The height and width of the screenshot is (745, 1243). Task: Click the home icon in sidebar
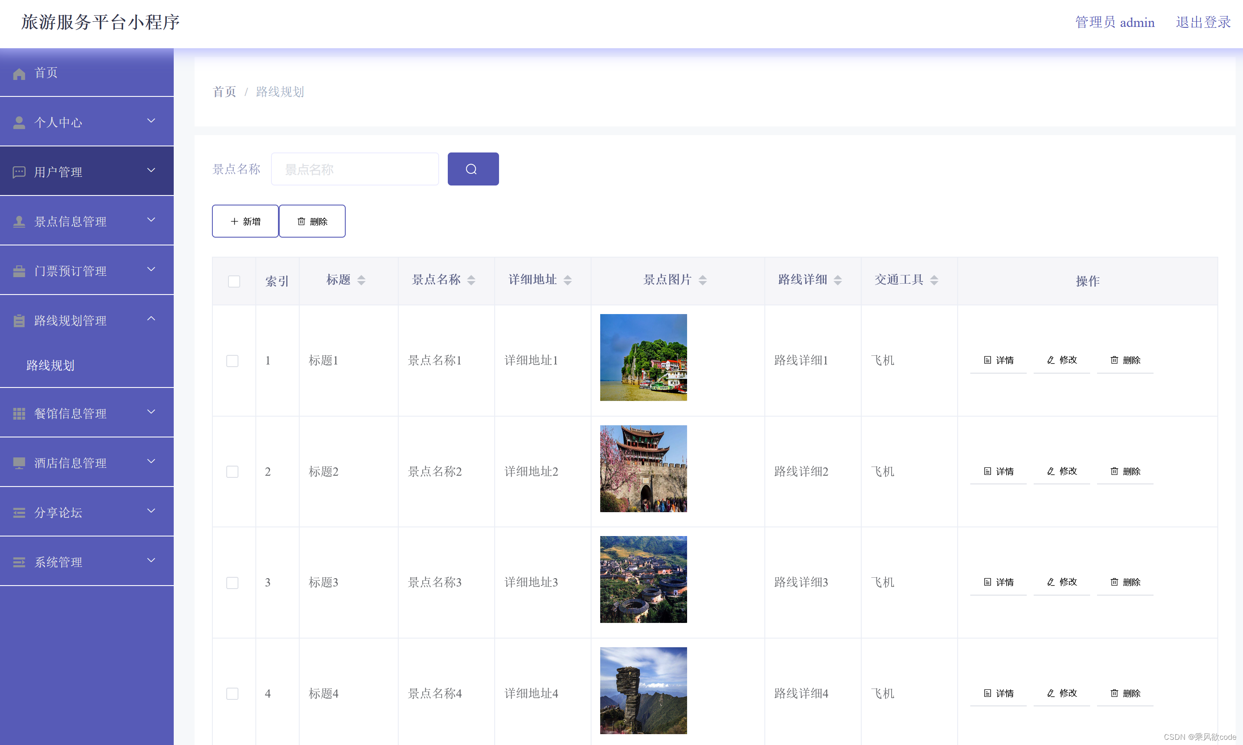[x=19, y=73]
